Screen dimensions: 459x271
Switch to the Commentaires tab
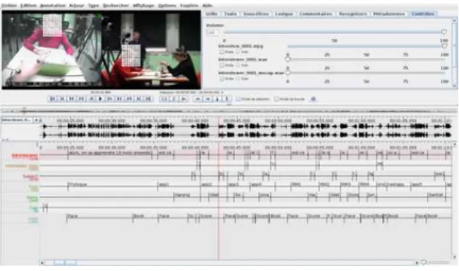coord(315,14)
